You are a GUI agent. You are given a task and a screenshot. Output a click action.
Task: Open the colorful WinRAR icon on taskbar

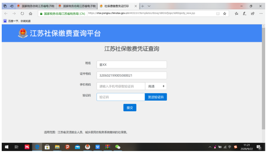(x=108, y=147)
